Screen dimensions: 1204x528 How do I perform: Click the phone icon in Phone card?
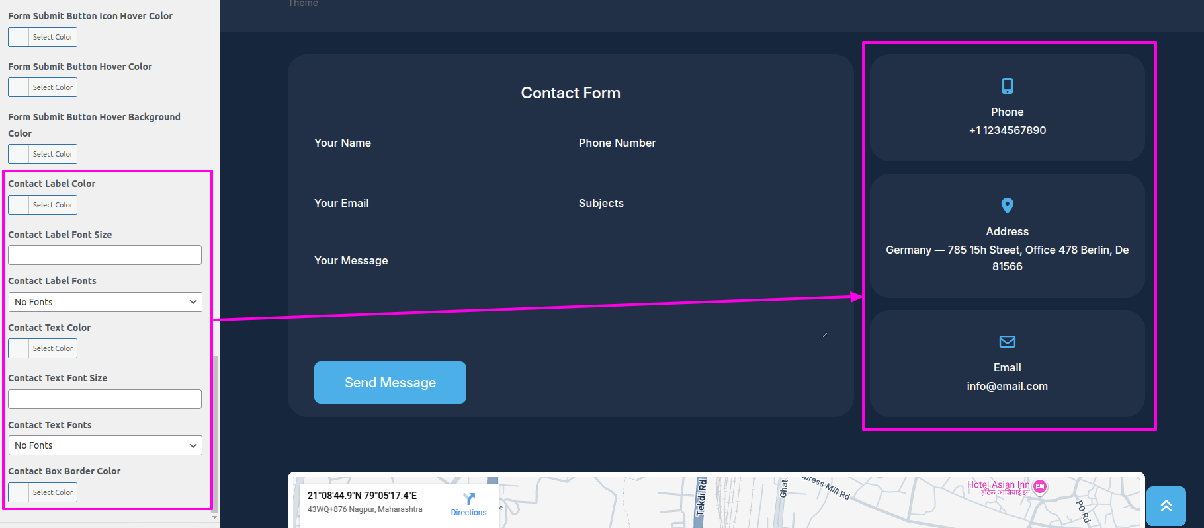pos(1007,86)
